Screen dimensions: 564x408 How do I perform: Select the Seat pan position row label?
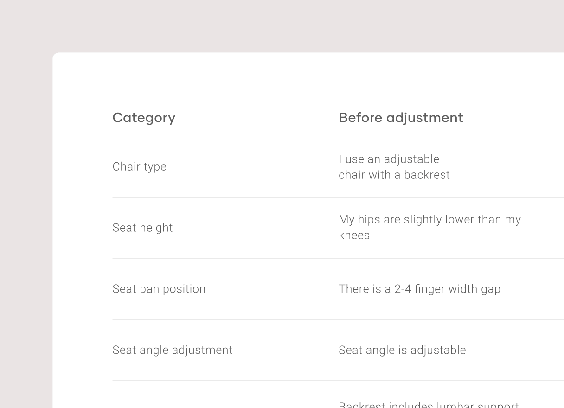(159, 289)
